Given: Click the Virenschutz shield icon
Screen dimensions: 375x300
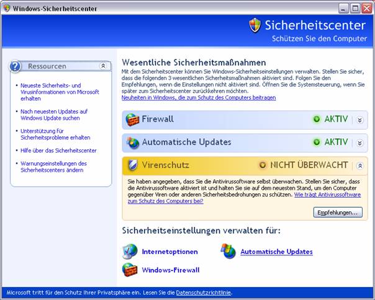Looking at the screenshot, I should tap(132, 165).
